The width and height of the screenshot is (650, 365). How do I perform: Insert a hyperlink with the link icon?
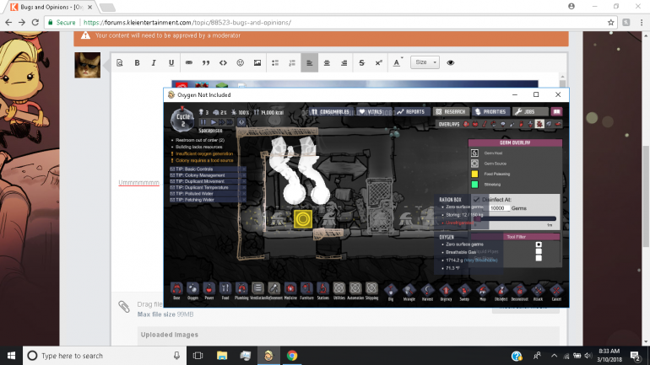[x=188, y=63]
